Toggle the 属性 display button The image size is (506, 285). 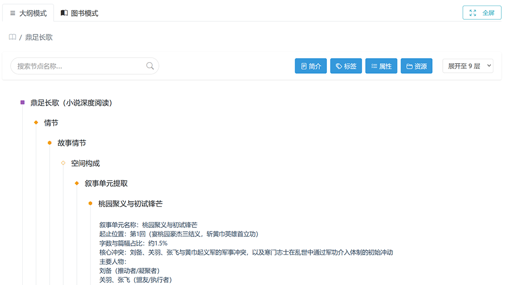381,66
